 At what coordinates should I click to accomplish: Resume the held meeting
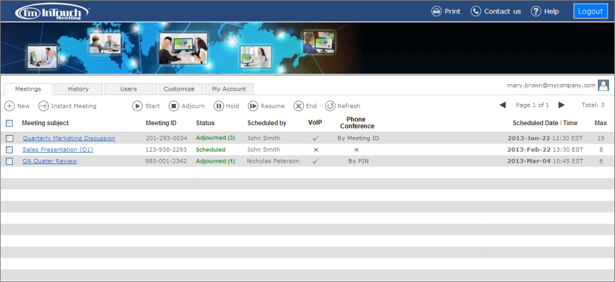tap(253, 106)
